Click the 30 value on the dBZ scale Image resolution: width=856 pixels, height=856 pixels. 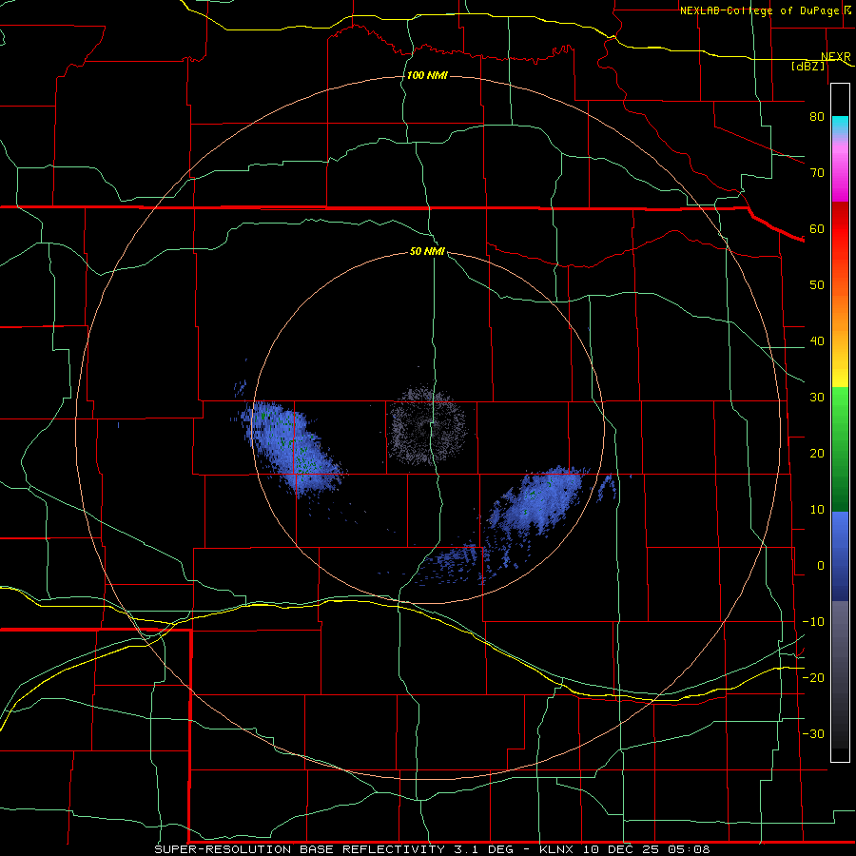pos(817,398)
